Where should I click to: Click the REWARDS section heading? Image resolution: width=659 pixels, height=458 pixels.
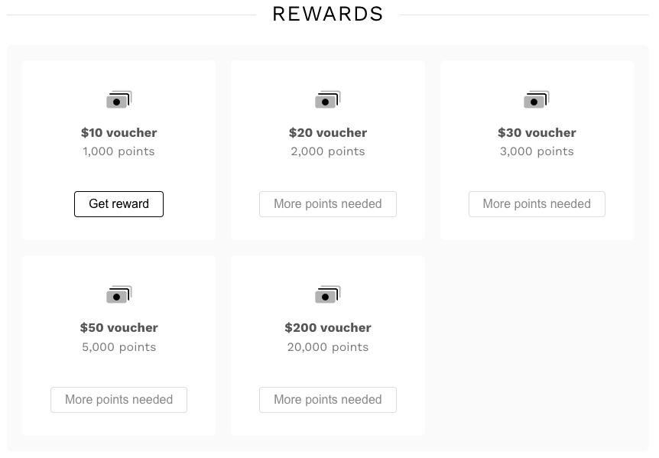coord(328,14)
